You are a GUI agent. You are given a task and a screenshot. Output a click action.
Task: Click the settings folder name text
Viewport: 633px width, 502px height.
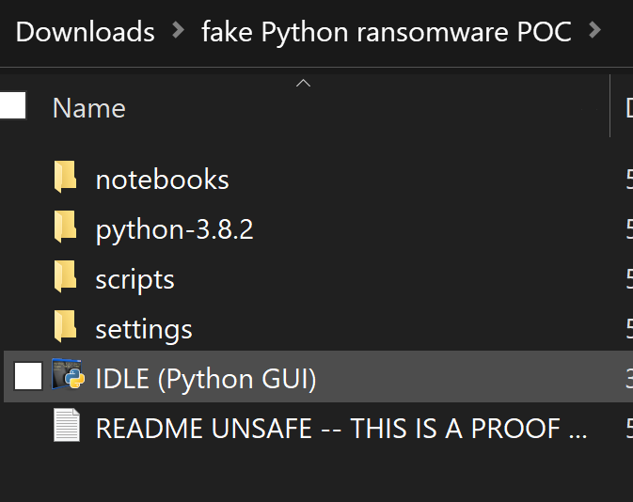point(143,329)
